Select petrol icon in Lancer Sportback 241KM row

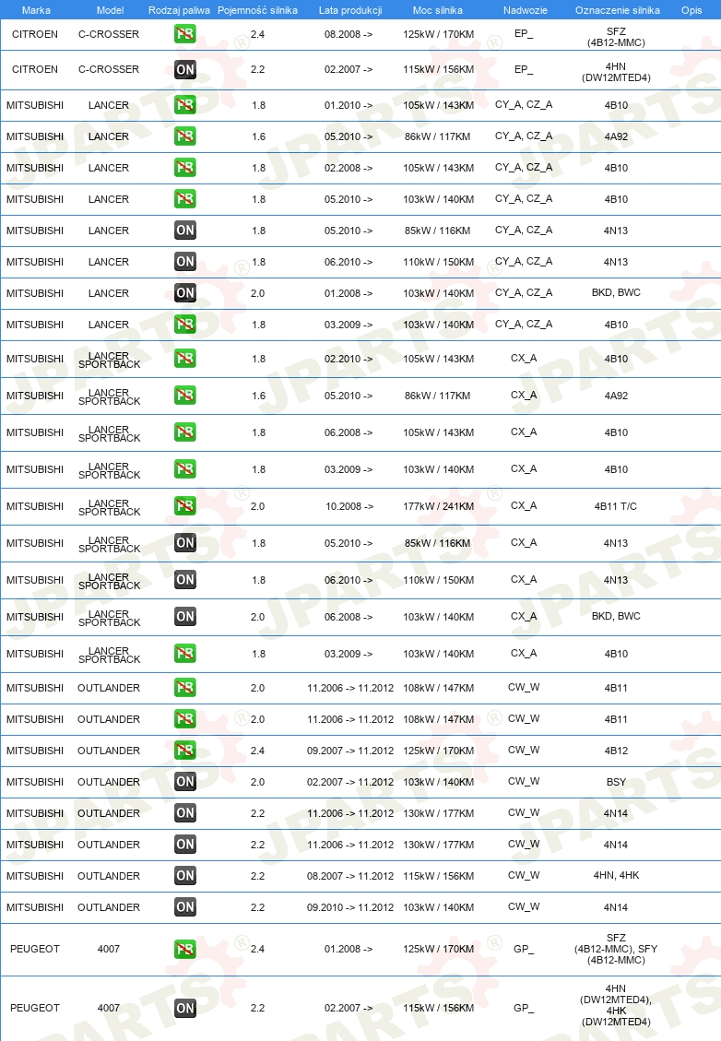tap(184, 506)
